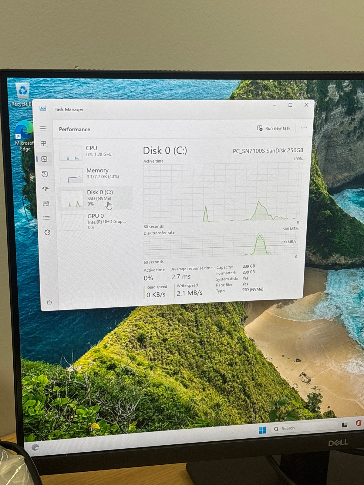364x485 pixels.
Task: Click the Performance page title
Action: (x=75, y=129)
